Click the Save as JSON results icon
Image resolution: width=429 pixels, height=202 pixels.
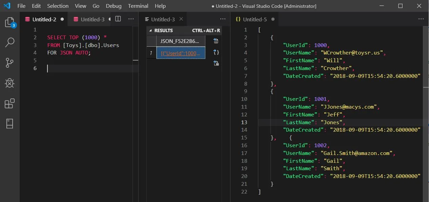216,52
